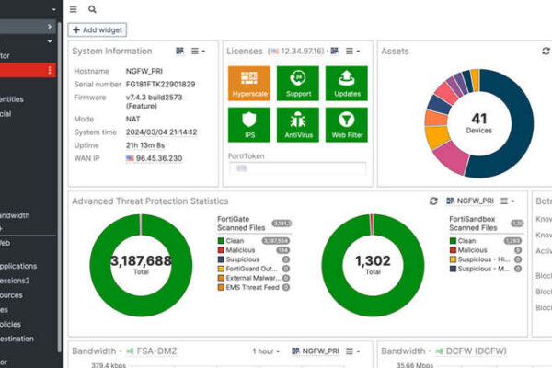Image resolution: width=552 pixels, height=368 pixels.
Task: Open the Hyperscale license tile
Action: [x=249, y=84]
